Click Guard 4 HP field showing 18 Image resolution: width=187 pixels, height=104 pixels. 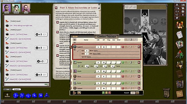pos(104,47)
